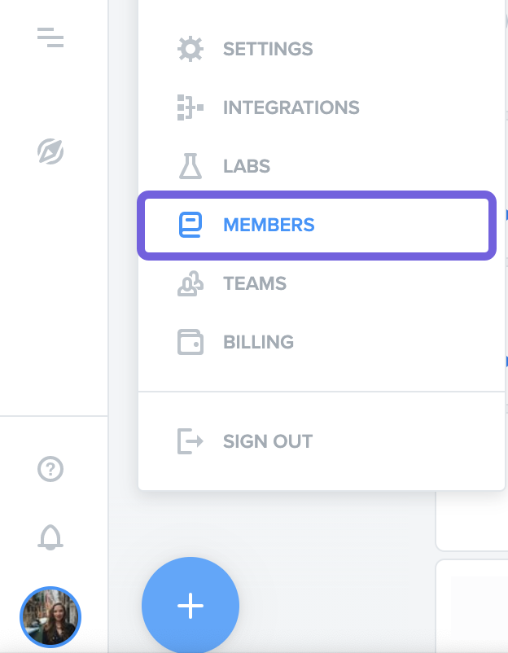Show notifications via the bell icon
Image resolution: width=508 pixels, height=653 pixels.
pos(50,537)
